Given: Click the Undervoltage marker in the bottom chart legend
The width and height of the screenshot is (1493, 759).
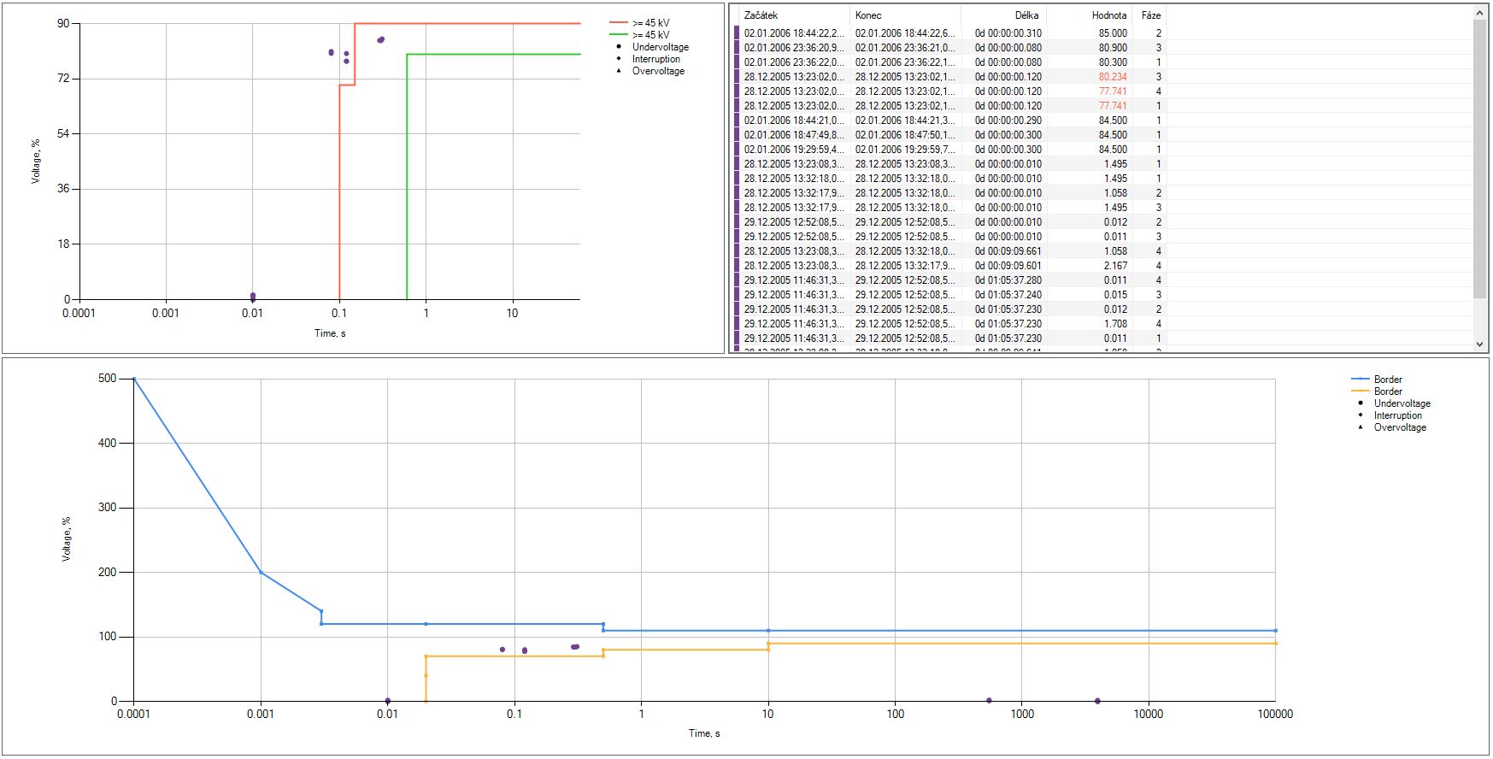Looking at the screenshot, I should pos(1361,403).
